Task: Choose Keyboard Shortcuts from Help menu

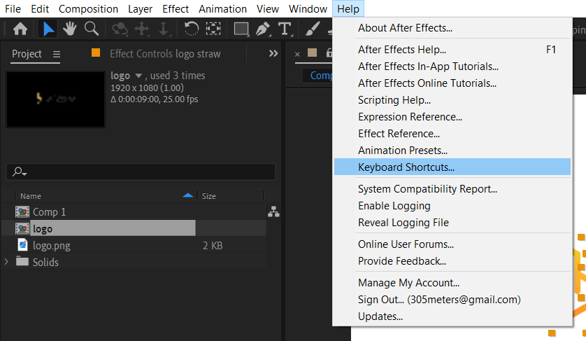Action: click(406, 167)
